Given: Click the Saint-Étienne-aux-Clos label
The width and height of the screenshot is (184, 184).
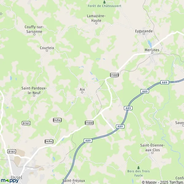Looking at the screenshot, I should (x=152, y=148).
